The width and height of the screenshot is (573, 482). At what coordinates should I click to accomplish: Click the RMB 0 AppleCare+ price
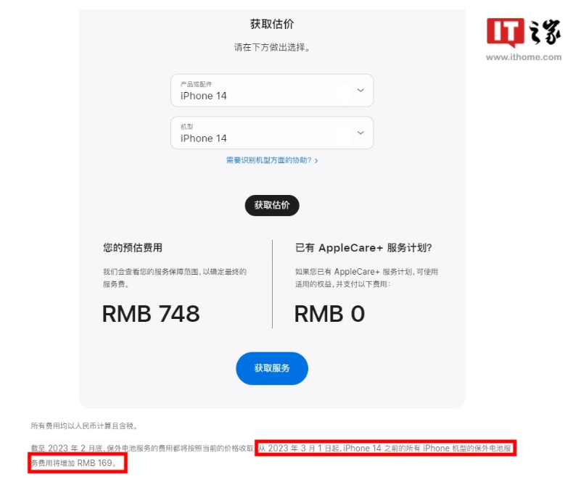(x=329, y=314)
